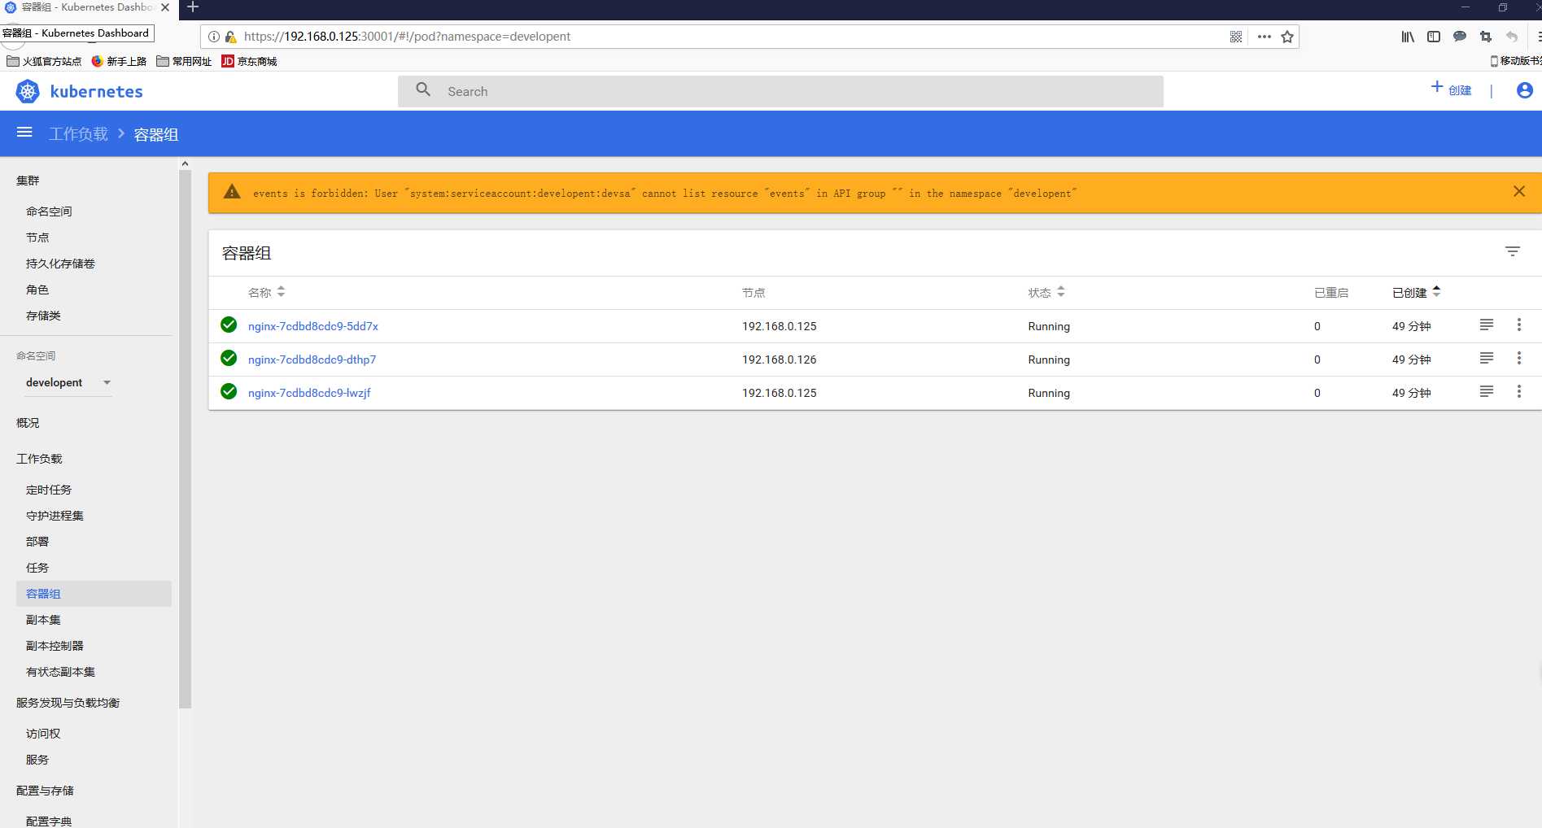Open a new browser tab
1542x828 pixels.
(193, 7)
